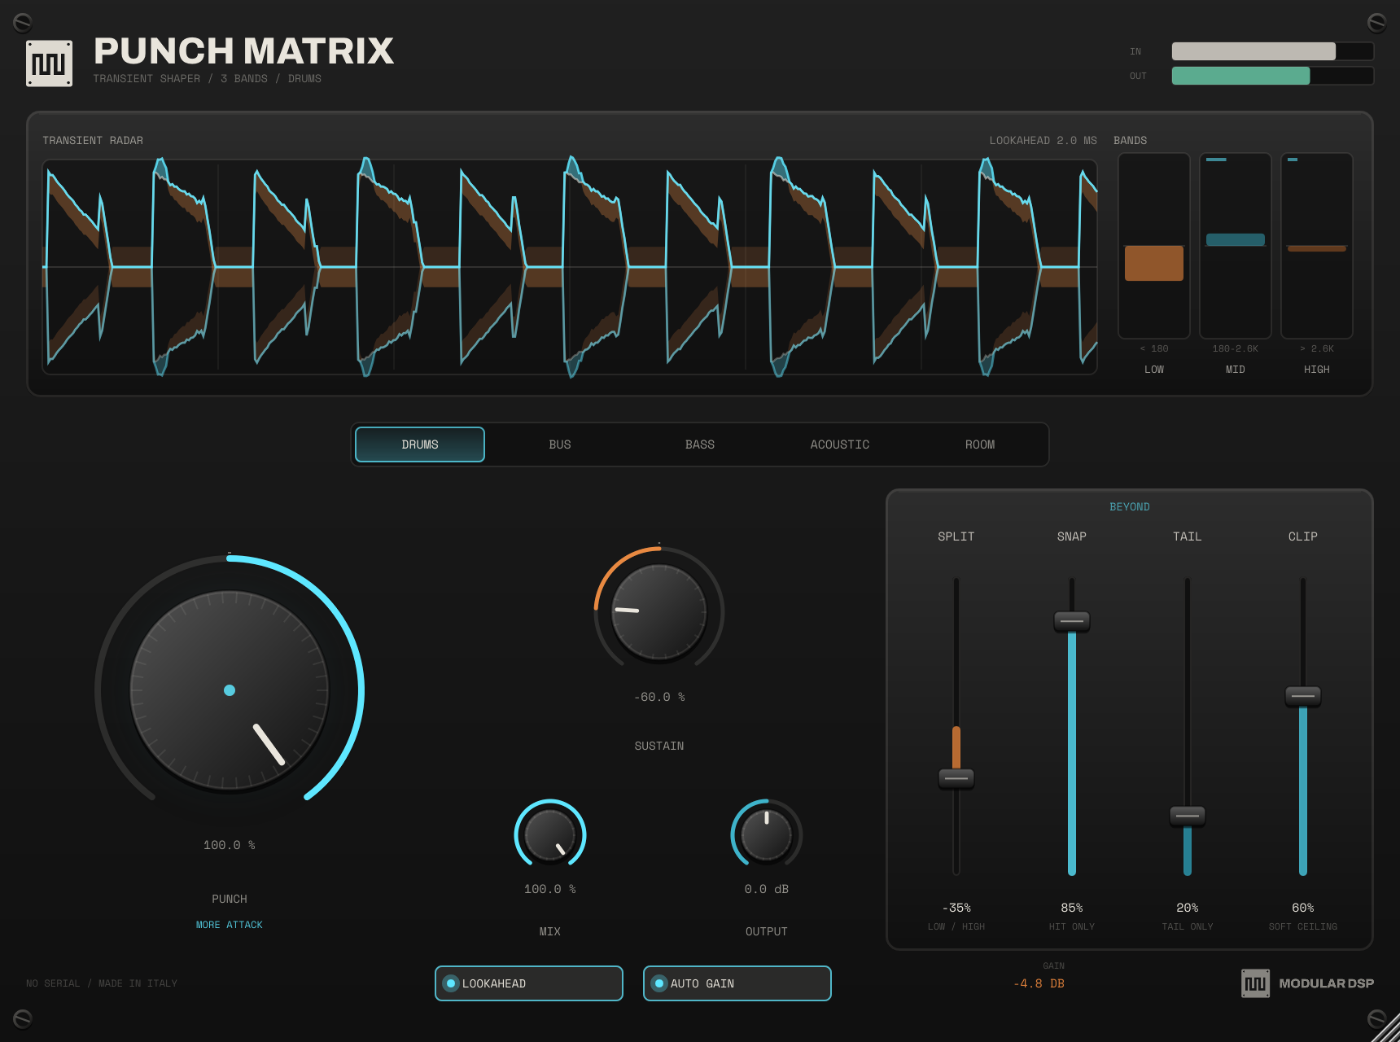Click the MIX knob
1400x1042 pixels.
550,835
